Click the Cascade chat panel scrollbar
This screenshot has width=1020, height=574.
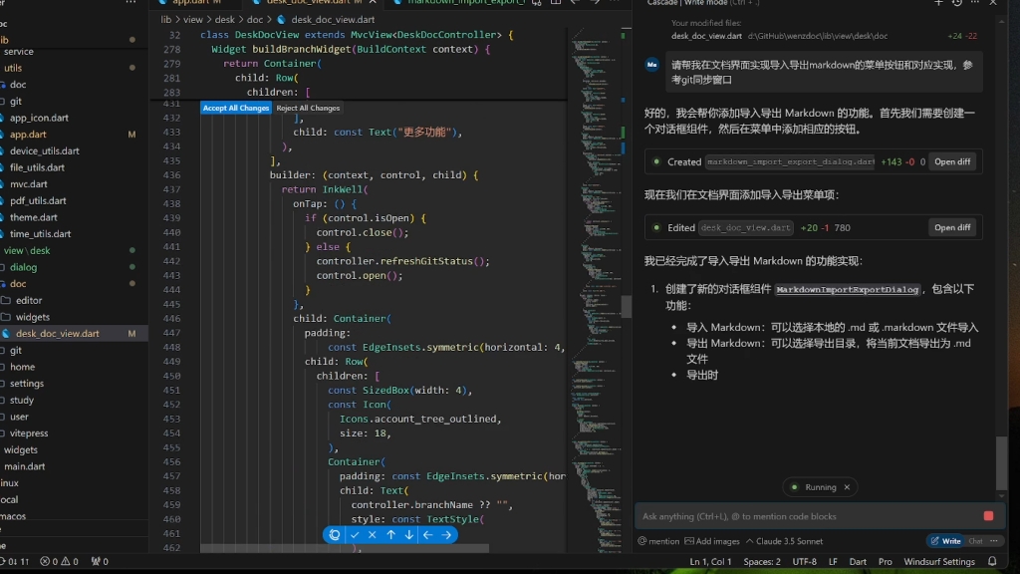click(1002, 462)
